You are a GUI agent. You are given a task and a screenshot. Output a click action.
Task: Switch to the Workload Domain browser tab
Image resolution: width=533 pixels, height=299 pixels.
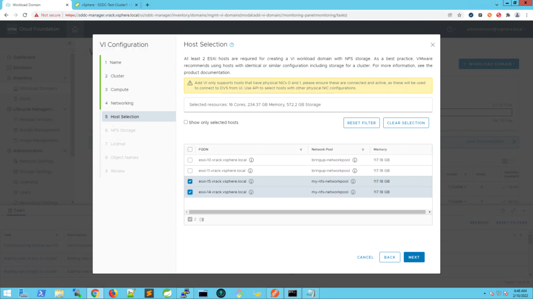pos(36,5)
